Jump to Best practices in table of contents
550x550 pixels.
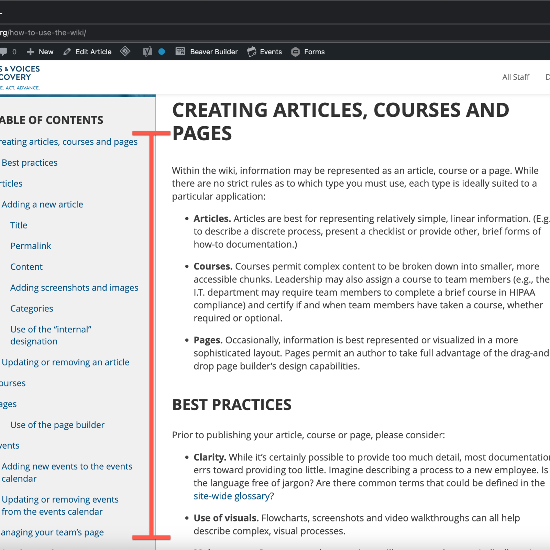pyautogui.click(x=30, y=163)
